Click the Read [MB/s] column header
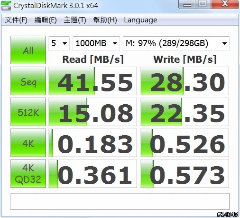 [x=93, y=59]
